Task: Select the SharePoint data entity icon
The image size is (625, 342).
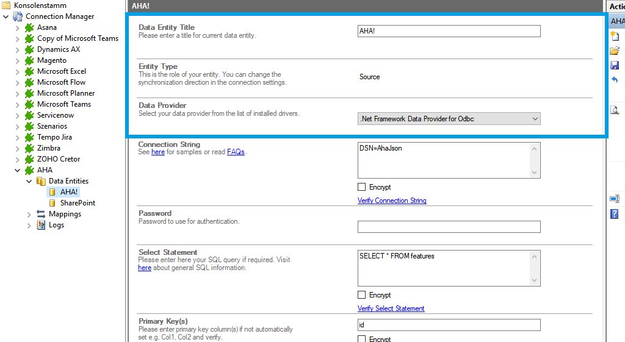Action: 52,203
